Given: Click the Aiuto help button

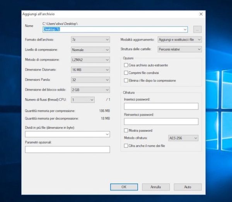Looking at the screenshot, I should tap(188, 187).
